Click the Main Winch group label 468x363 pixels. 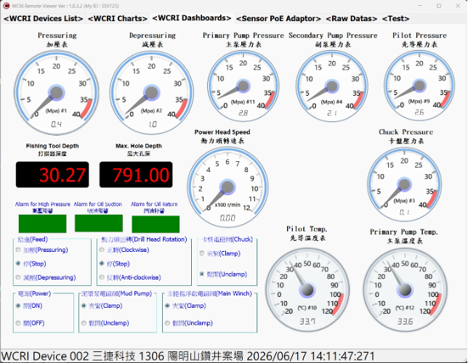click(209, 293)
